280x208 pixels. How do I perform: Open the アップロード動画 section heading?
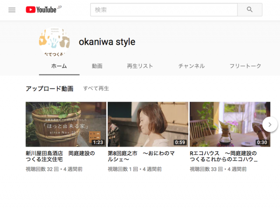pos(49,88)
